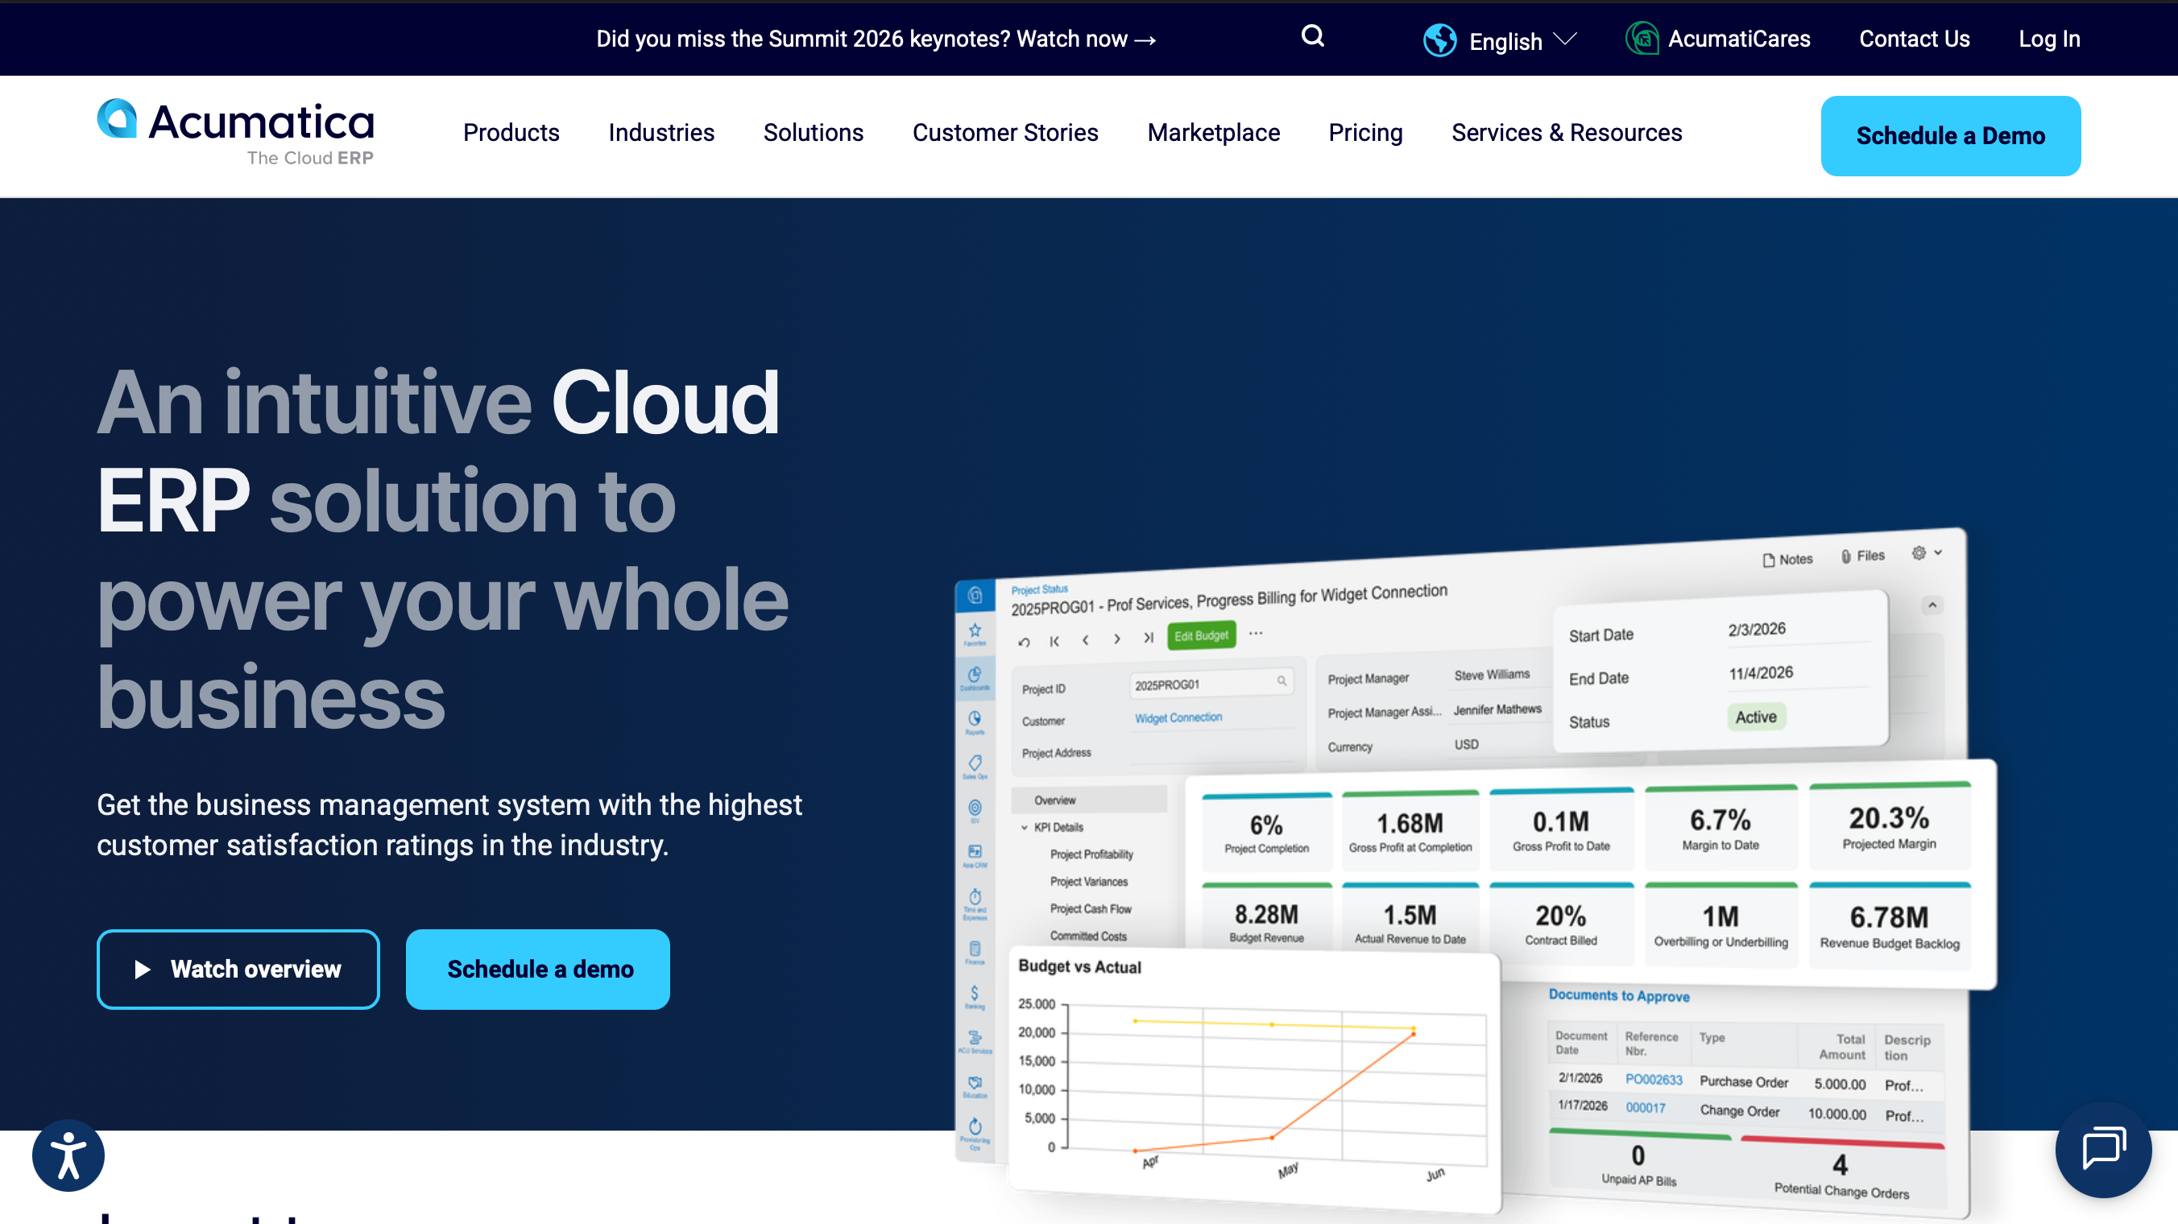2178x1224 pixels.
Task: Click the Project ID search magnifier
Action: [1282, 680]
